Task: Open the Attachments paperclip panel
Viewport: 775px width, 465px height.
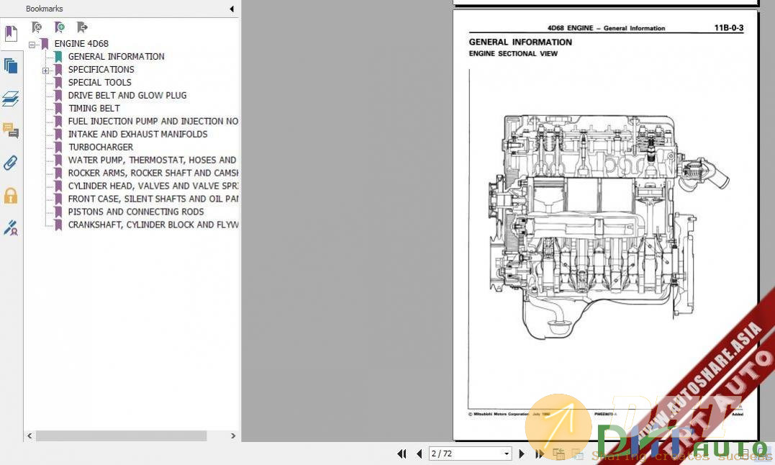Action: pyautogui.click(x=11, y=163)
